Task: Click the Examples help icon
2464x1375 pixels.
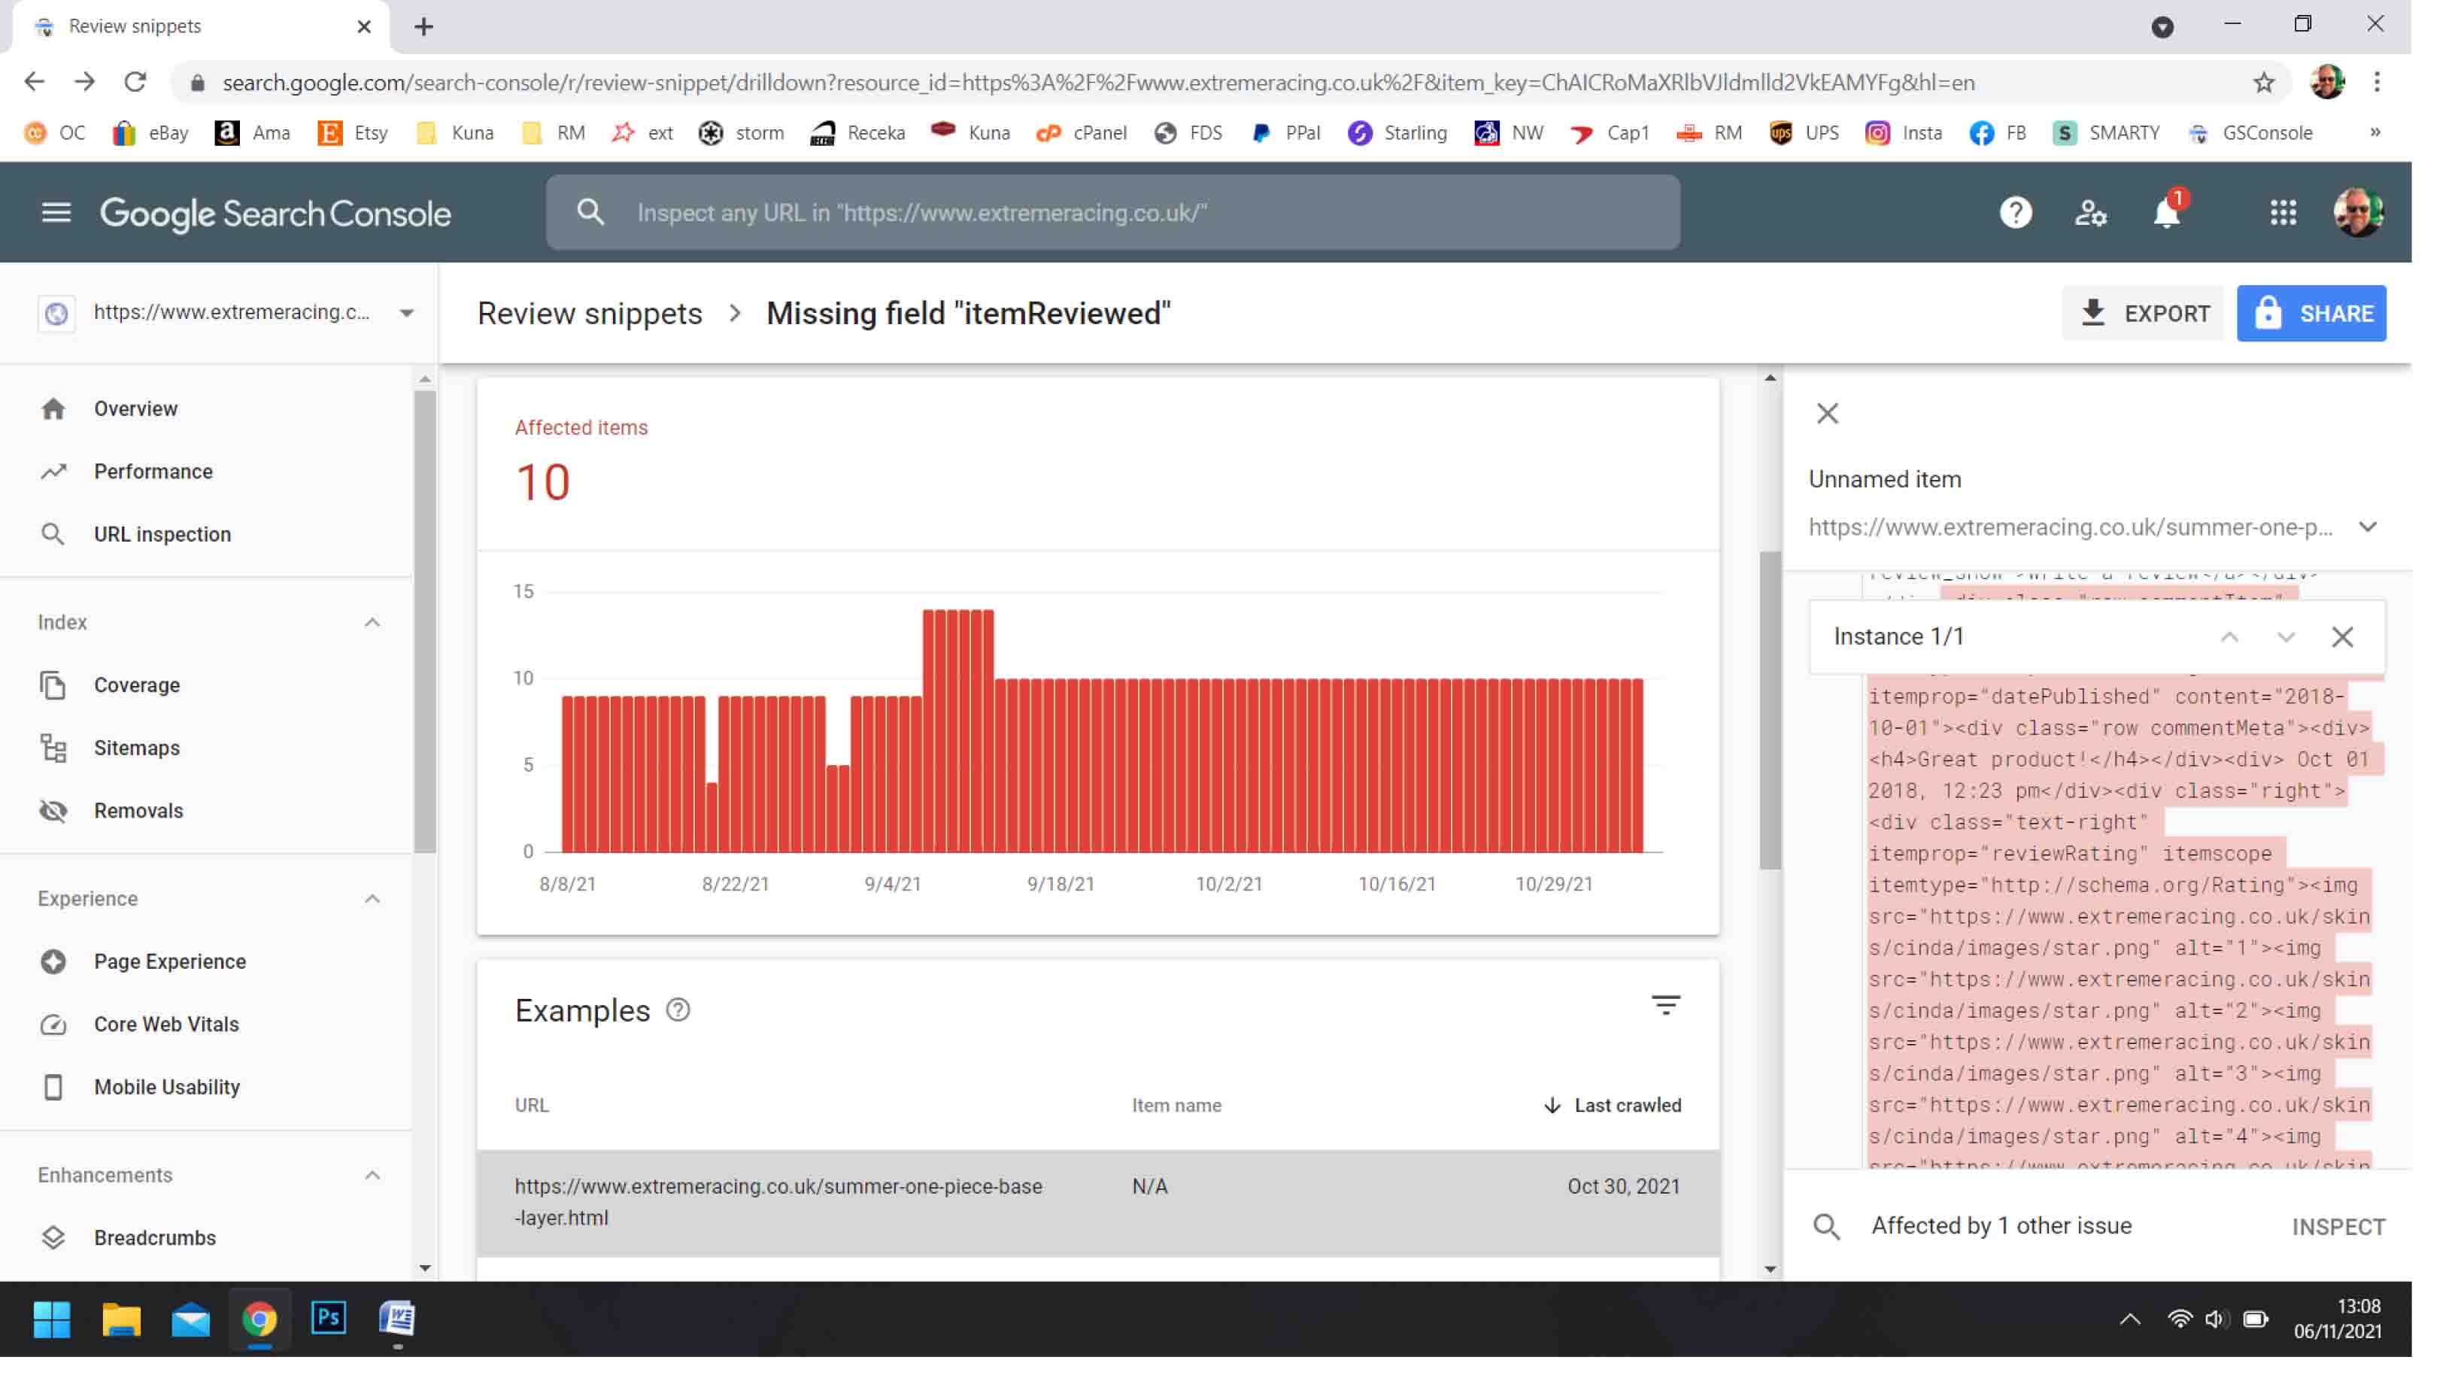Action: [x=678, y=1010]
